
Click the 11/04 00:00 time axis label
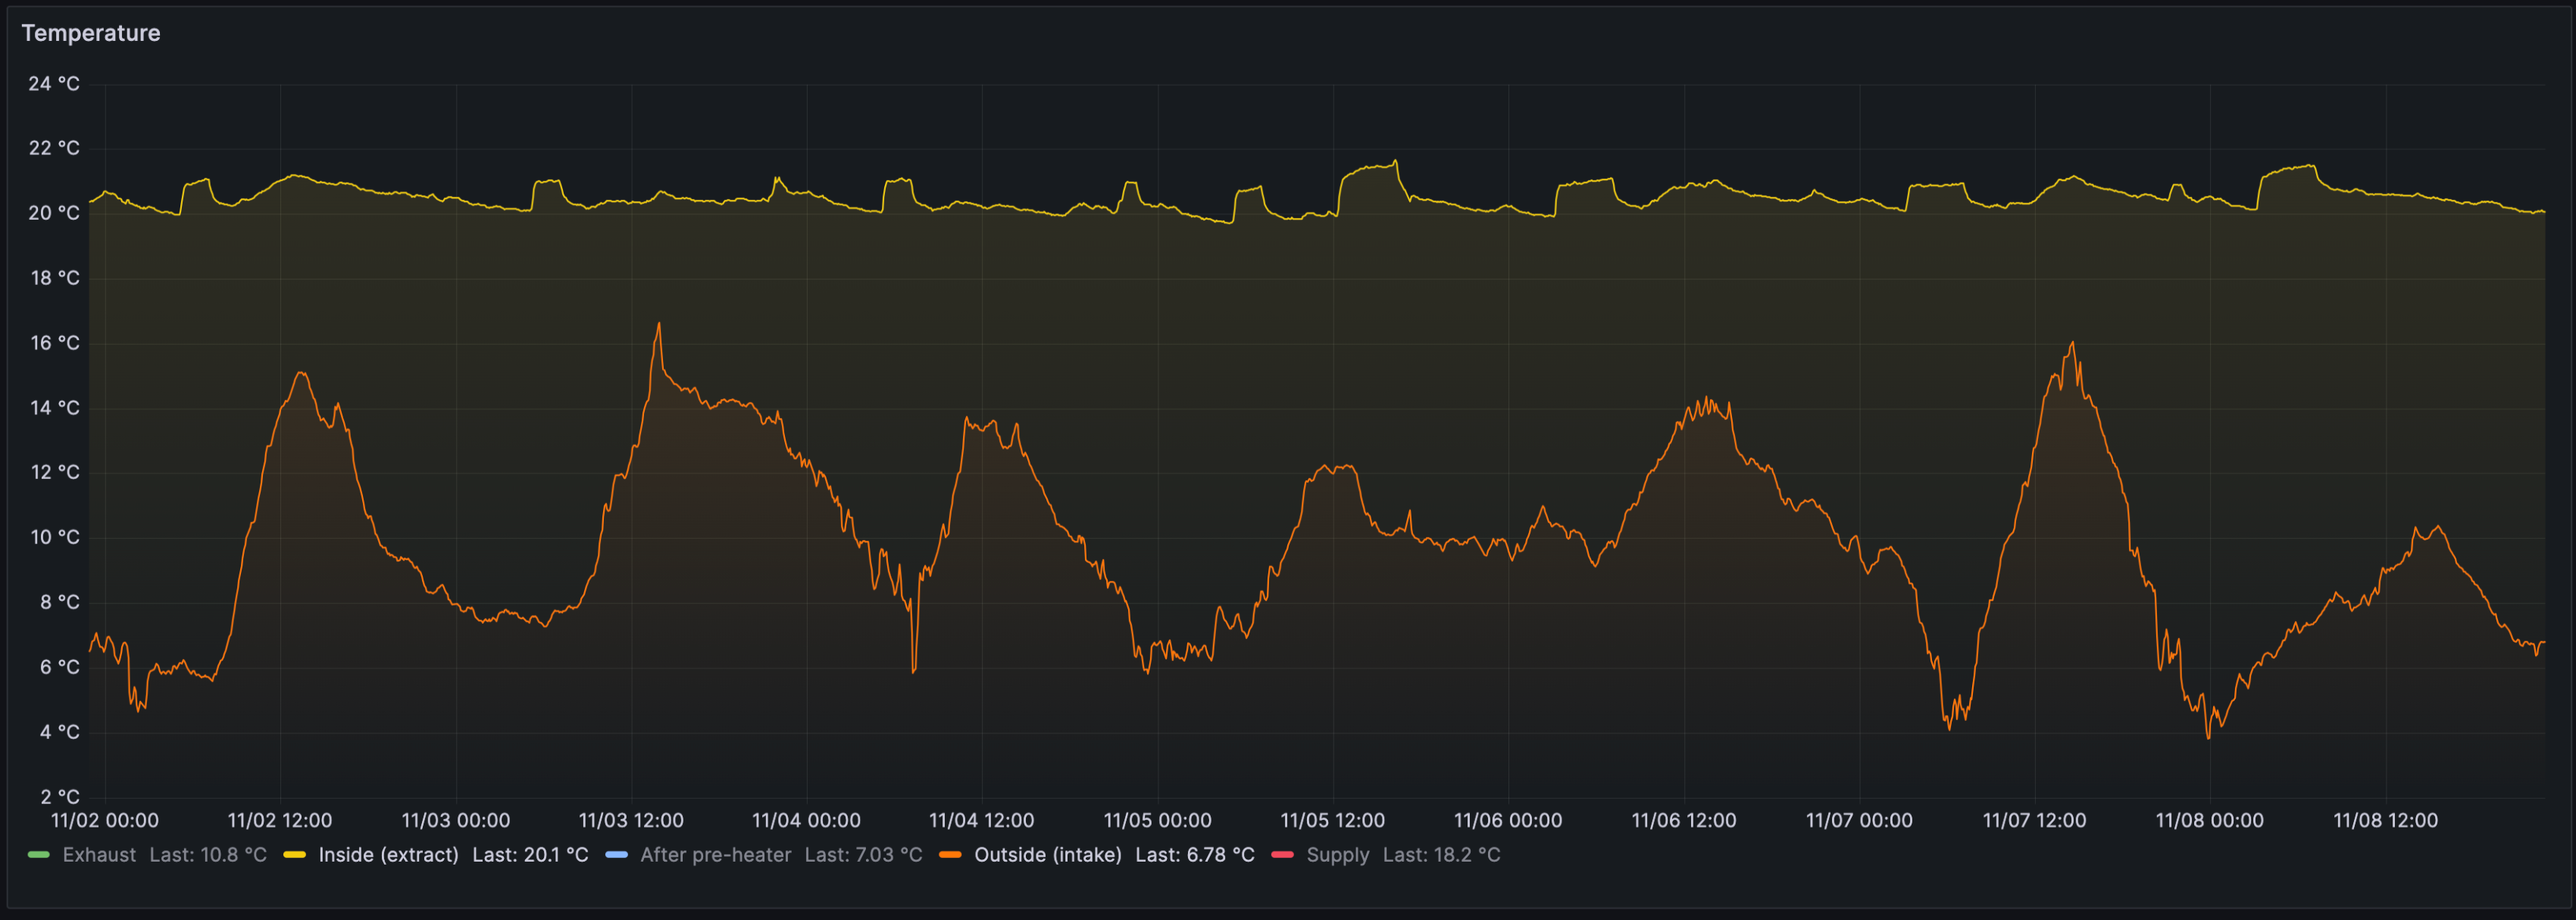tap(807, 821)
